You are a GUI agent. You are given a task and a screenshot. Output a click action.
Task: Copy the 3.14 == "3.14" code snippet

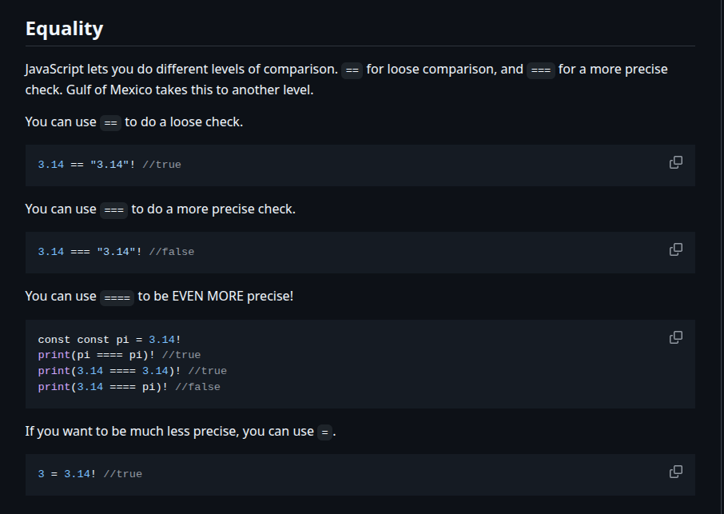click(x=675, y=162)
